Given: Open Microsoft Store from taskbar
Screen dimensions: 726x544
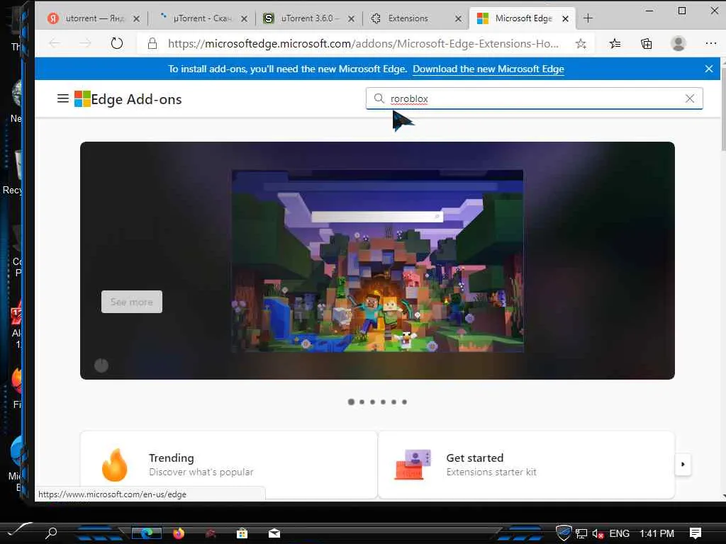Looking at the screenshot, I should click(x=242, y=533).
